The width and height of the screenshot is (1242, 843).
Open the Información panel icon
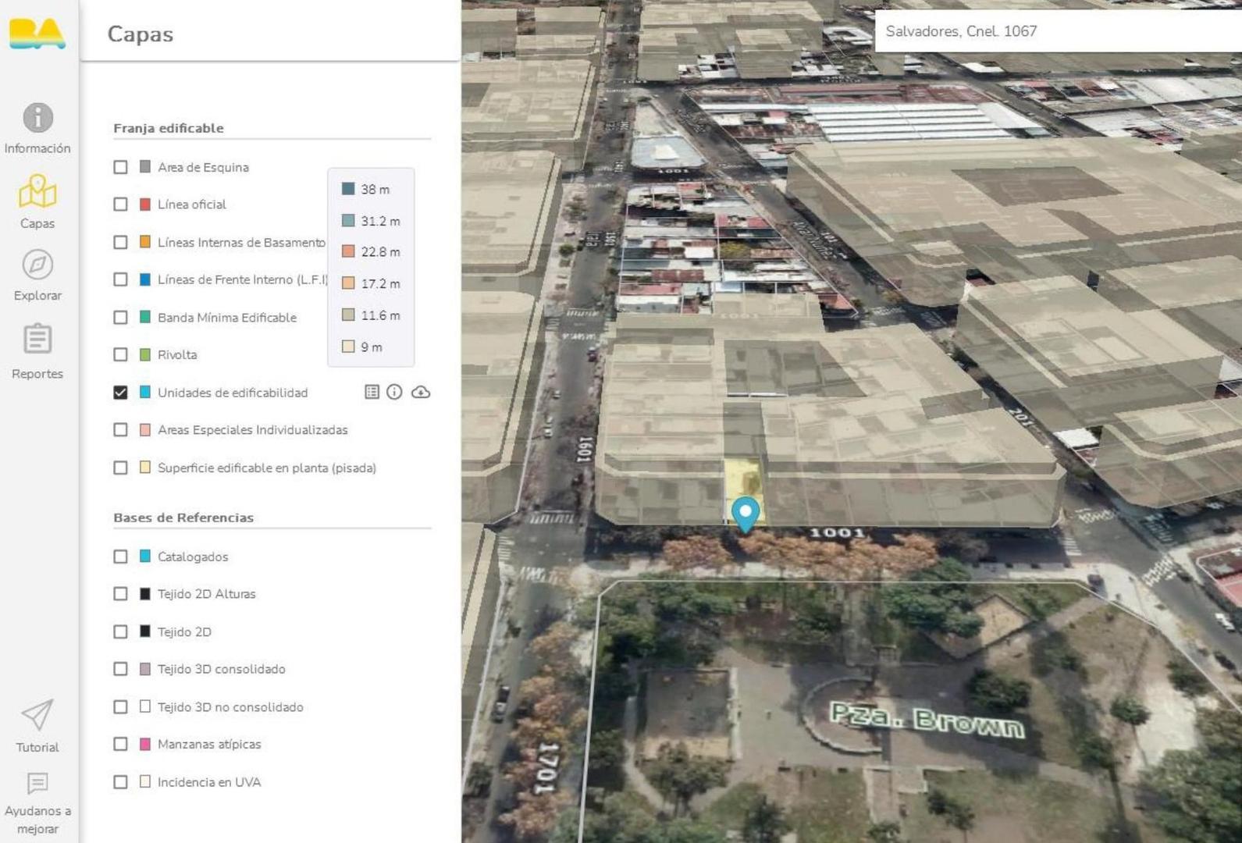37,118
